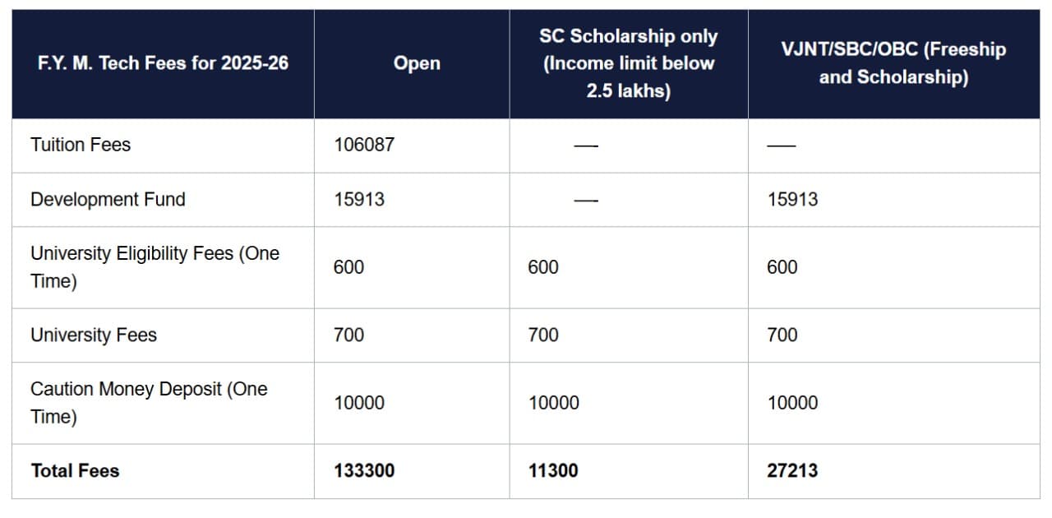The image size is (1052, 518).
Task: Click the "Tuition Fees" row label
Action: 81,145
